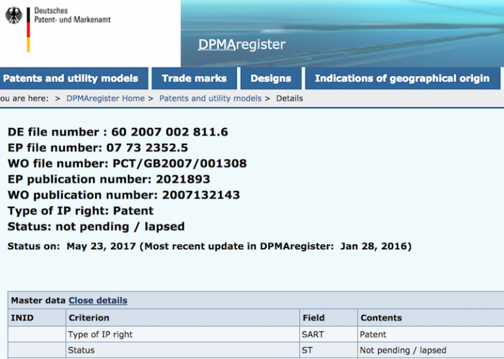Click the Close details link
Image resolution: width=504 pixels, height=359 pixels.
(98, 301)
